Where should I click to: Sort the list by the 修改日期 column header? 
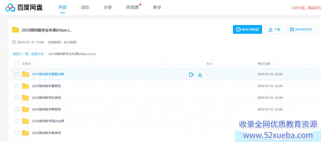tap(264, 64)
